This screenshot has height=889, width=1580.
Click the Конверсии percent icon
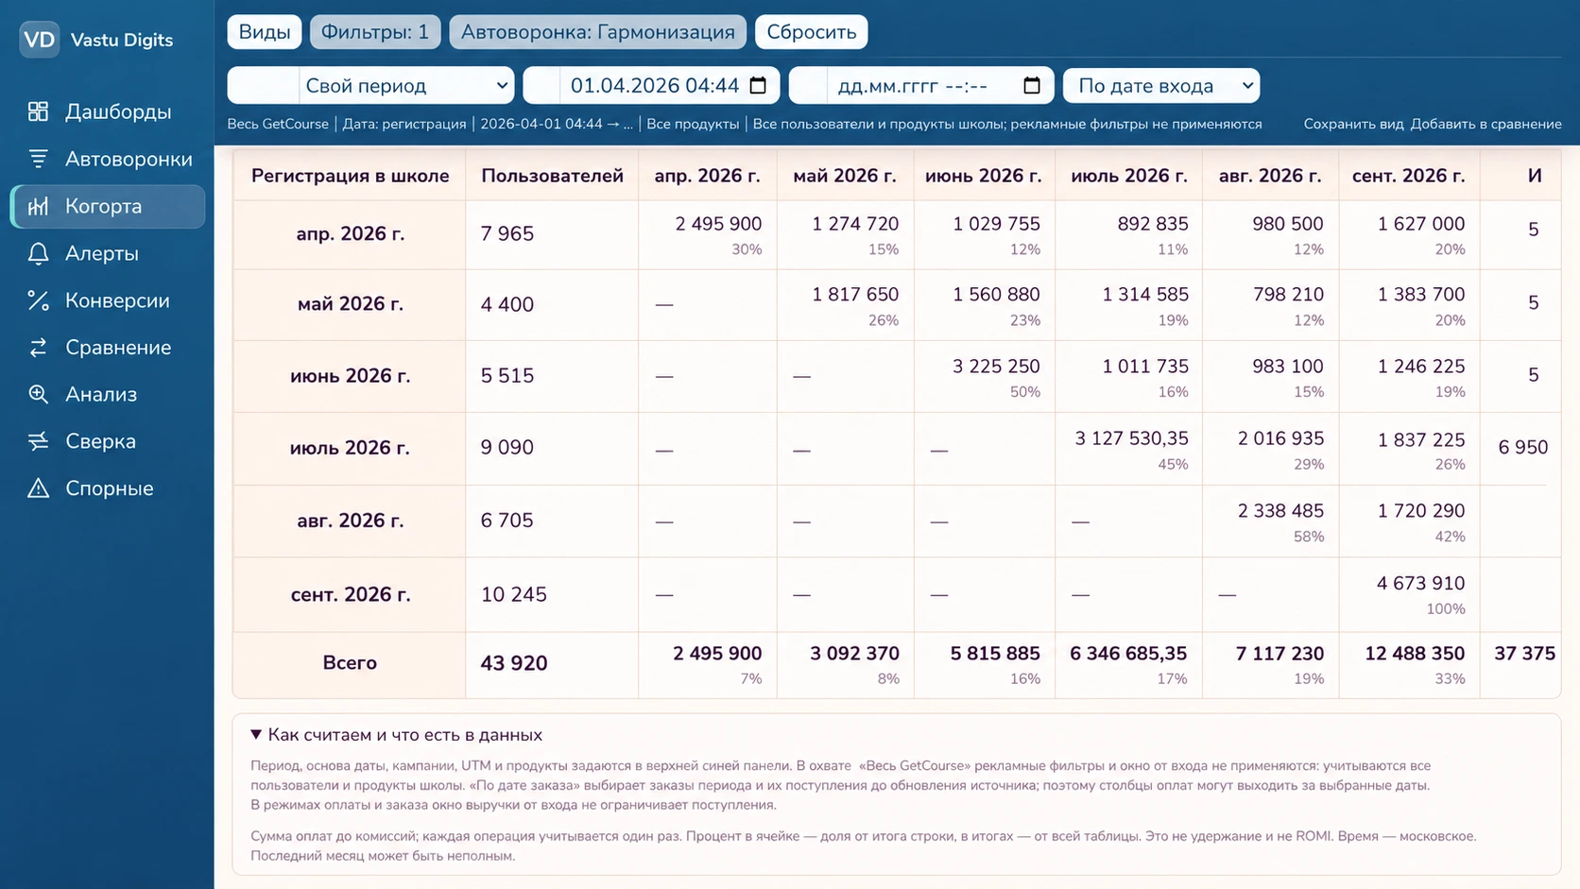(x=38, y=300)
